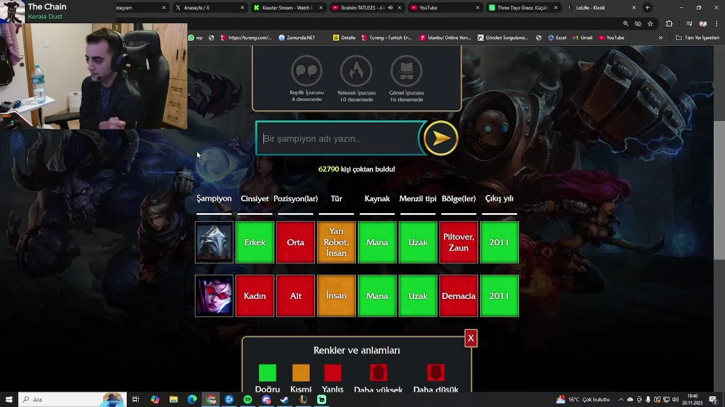Image resolution: width=725 pixels, height=407 pixels.
Task: Open the YouTube bookmark in bookmarks bar
Action: point(611,38)
